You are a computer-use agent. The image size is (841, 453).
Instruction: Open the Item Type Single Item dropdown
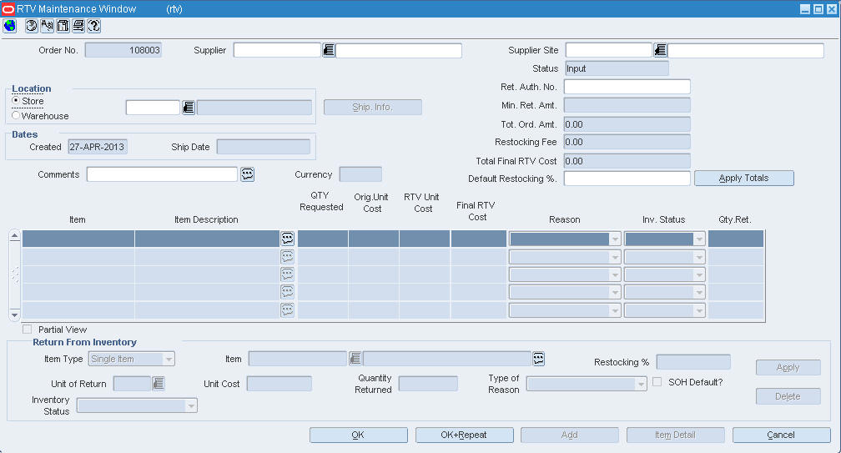tap(169, 360)
